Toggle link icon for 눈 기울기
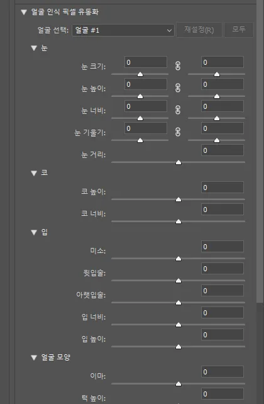The image size is (264, 404). coord(178,132)
